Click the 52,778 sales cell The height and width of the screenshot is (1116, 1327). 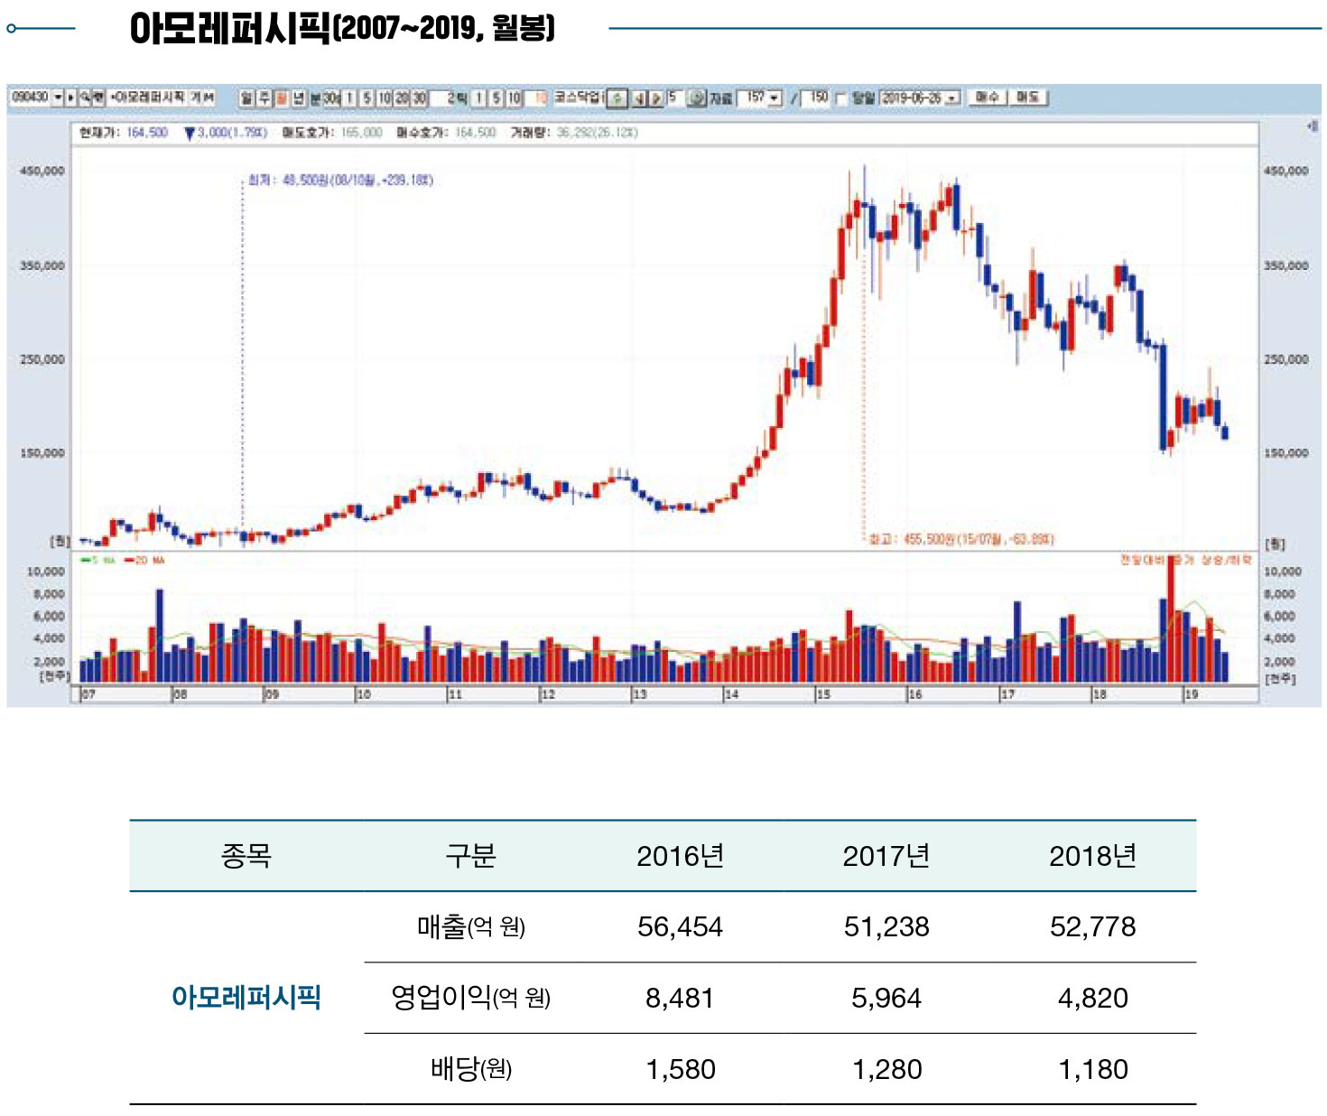[1092, 927]
